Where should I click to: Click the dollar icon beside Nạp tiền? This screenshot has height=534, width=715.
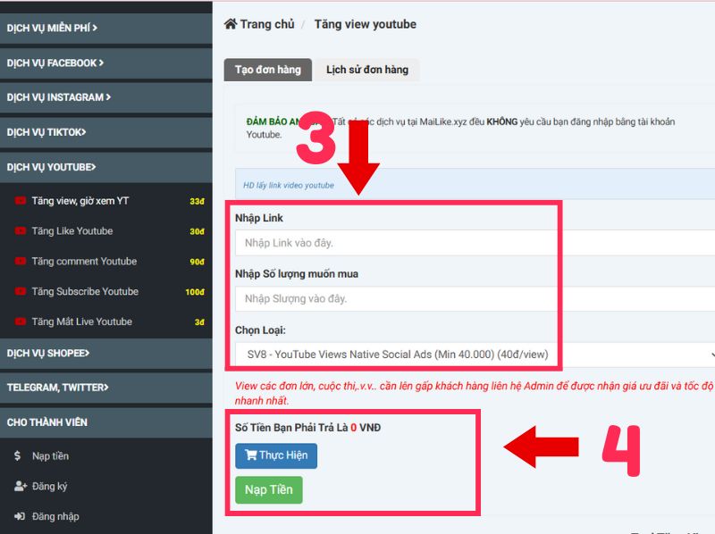click(x=17, y=455)
